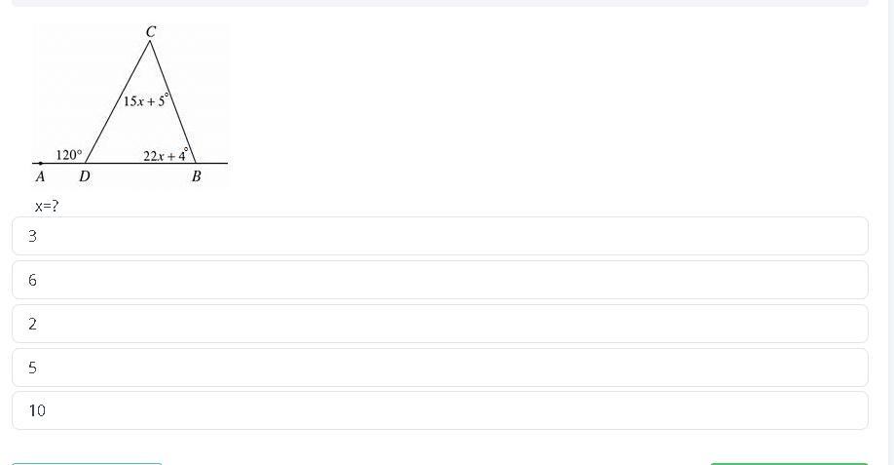Click the 22x + 4° angle expression
The width and height of the screenshot is (894, 465).
pos(166,155)
